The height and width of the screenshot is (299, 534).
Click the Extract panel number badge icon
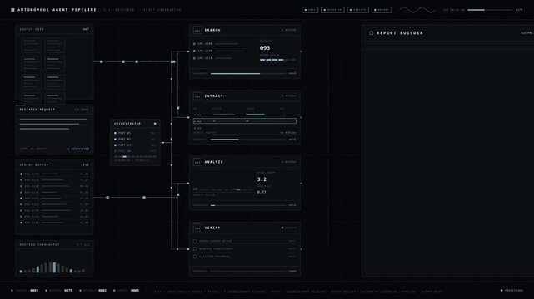click(197, 96)
